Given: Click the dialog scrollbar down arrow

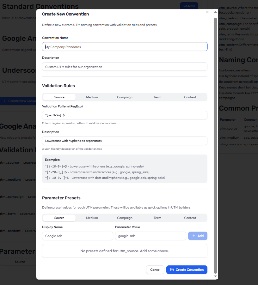Looking at the screenshot, I should 215,276.
